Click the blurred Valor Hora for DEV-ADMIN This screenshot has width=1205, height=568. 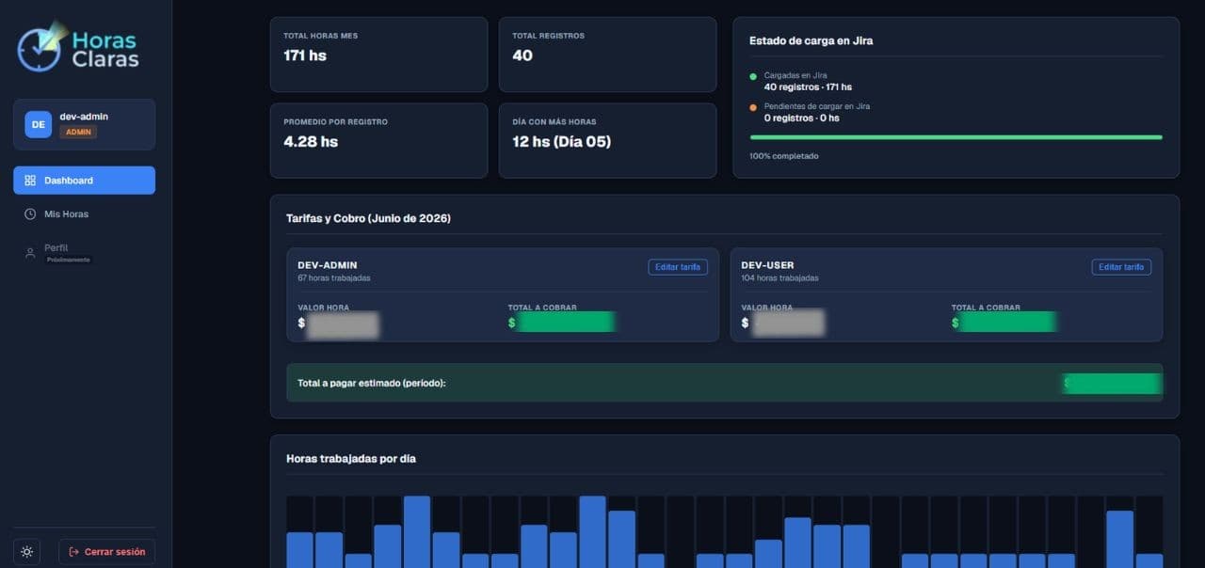(343, 323)
